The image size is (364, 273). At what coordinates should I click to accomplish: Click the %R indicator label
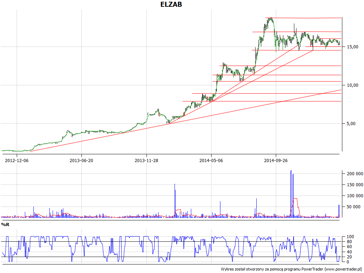coord(5,225)
